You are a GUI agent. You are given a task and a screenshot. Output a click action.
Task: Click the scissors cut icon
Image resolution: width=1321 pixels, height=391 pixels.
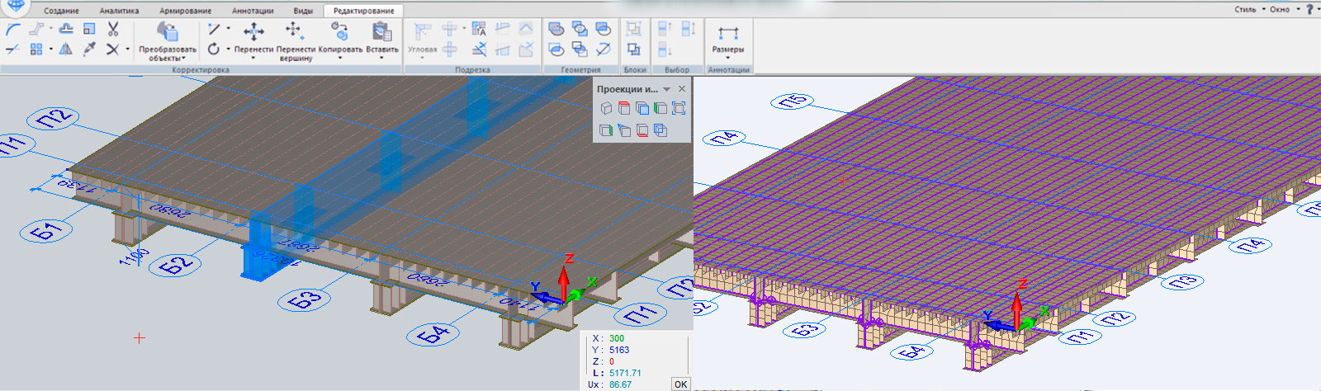pos(113,30)
